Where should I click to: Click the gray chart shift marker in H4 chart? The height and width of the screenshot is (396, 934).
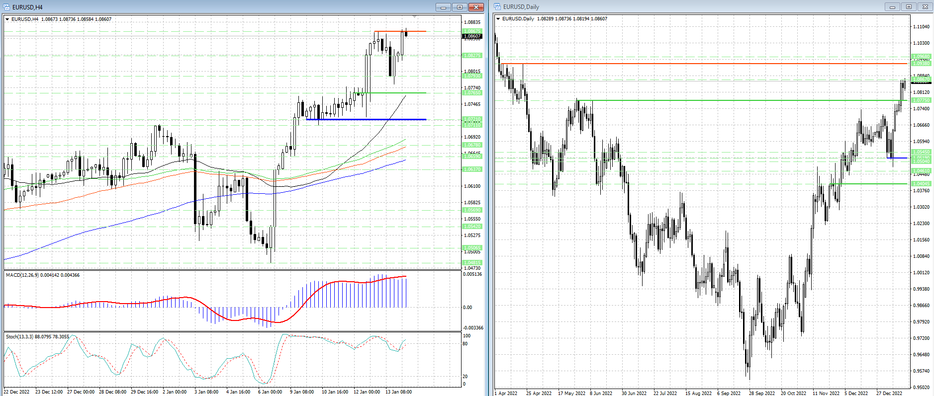tap(415, 17)
